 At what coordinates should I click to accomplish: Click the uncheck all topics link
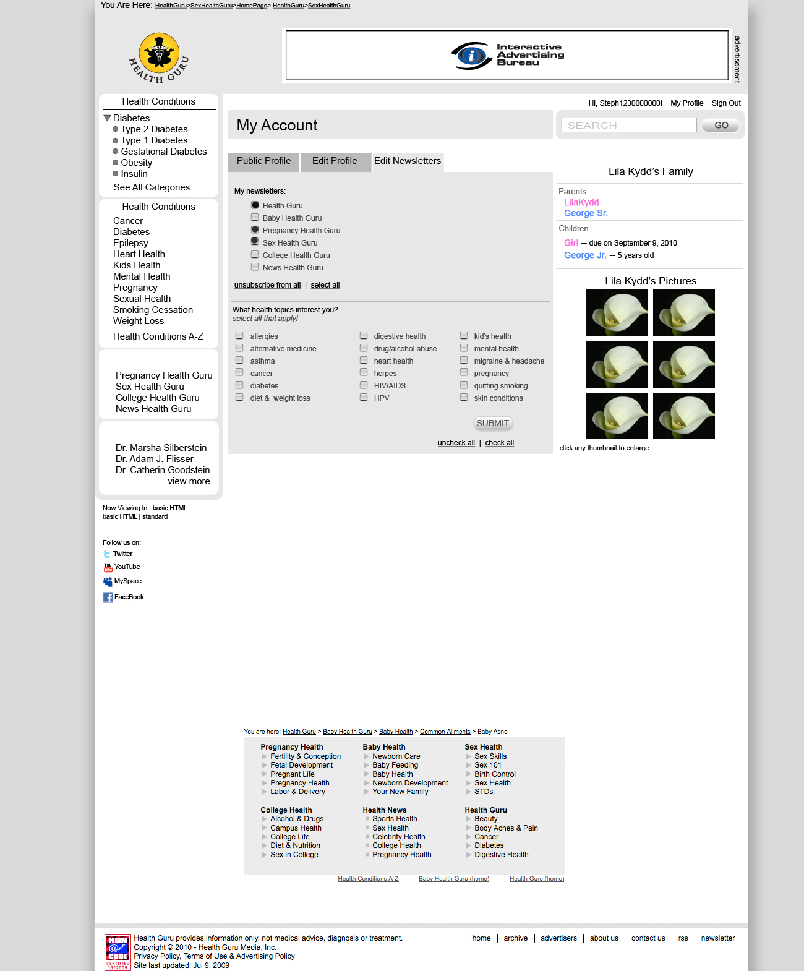456,443
